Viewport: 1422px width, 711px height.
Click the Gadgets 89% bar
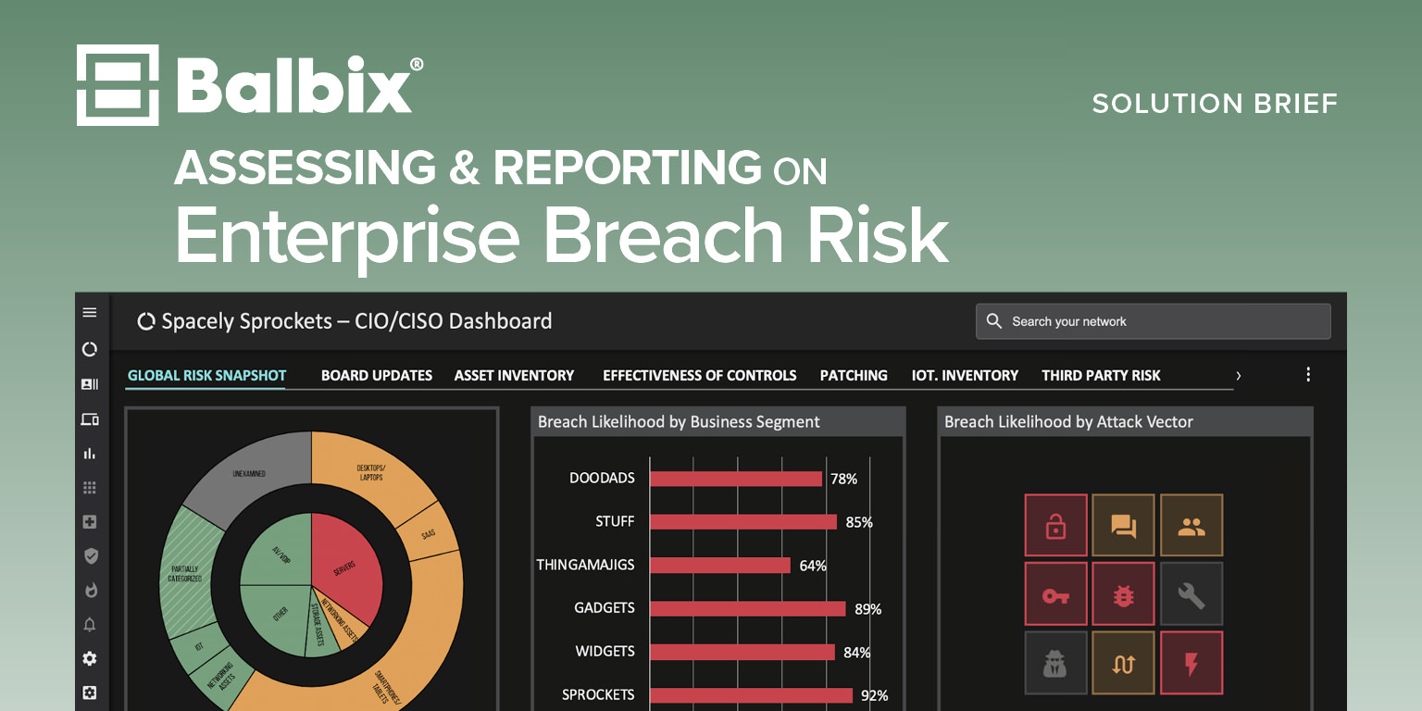pos(748,608)
